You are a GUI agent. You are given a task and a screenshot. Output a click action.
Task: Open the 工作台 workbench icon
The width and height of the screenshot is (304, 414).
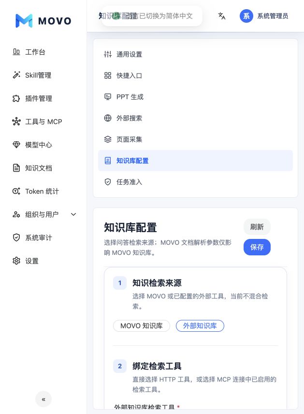(16, 52)
